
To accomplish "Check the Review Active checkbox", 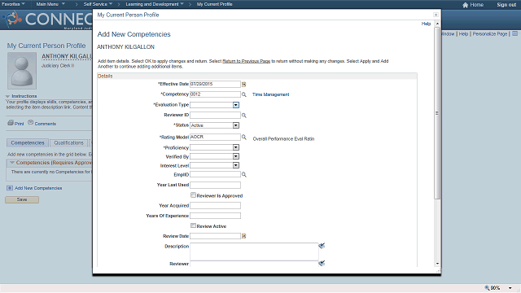I will pyautogui.click(x=193, y=225).
